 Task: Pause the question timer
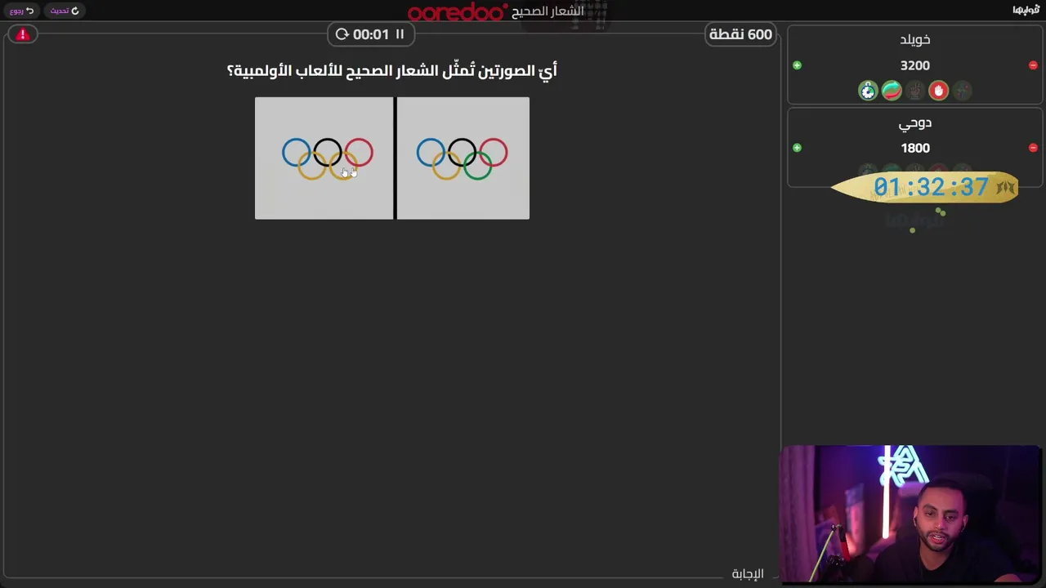point(400,34)
